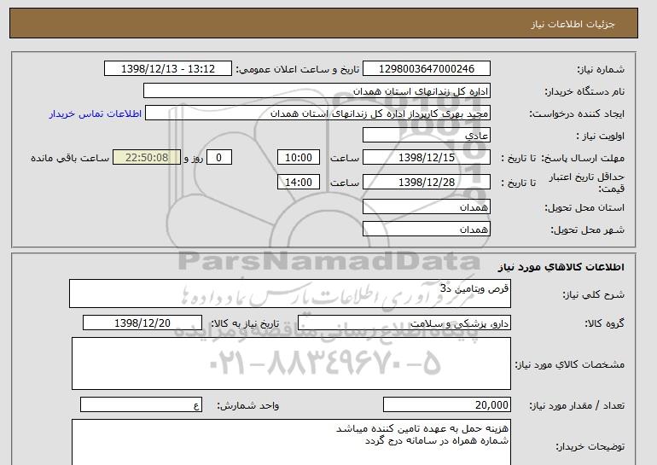Viewport: 657px width, 465px height.
Task: Click the price validity date 1398/12/28
Action: (x=426, y=183)
